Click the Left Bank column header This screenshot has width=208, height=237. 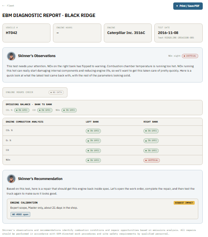92,122
